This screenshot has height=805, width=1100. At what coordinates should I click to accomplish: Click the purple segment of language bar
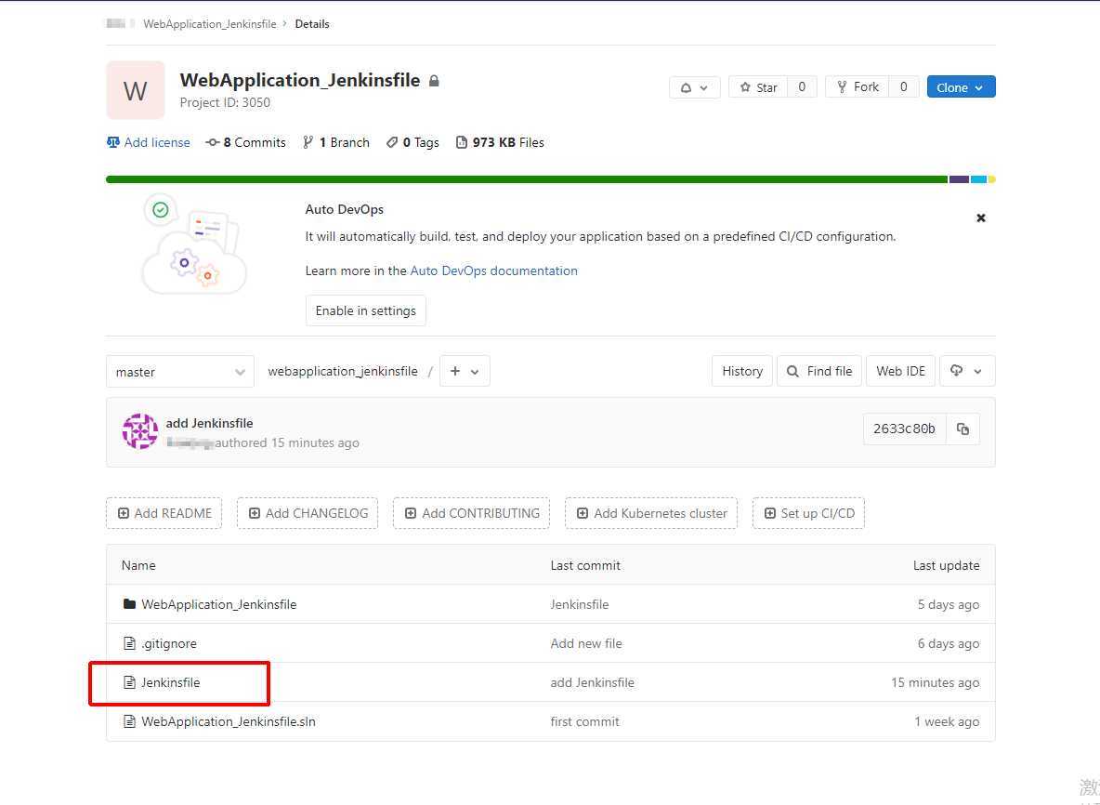[x=959, y=179]
